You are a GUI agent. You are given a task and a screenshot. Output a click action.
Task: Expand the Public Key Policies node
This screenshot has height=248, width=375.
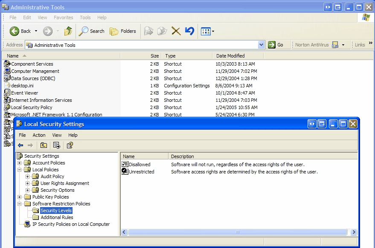19,197
